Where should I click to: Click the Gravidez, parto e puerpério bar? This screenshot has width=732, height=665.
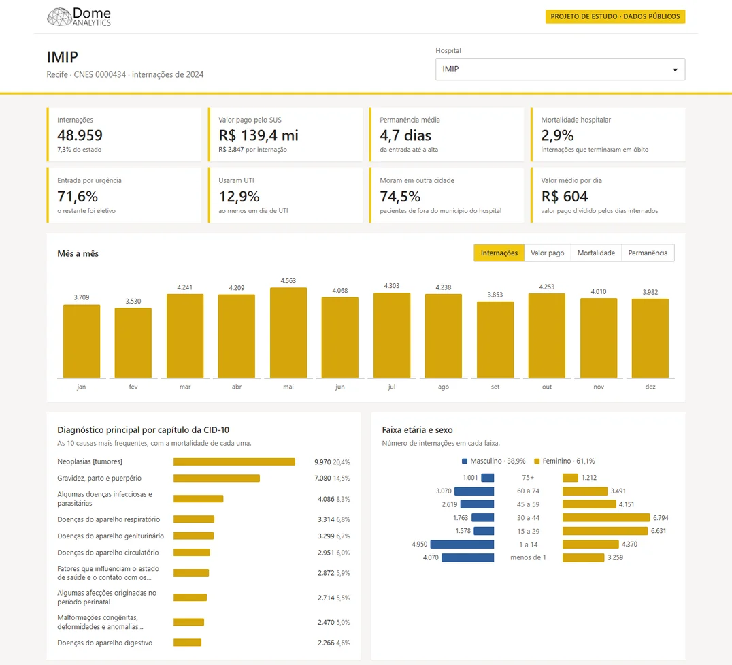216,479
